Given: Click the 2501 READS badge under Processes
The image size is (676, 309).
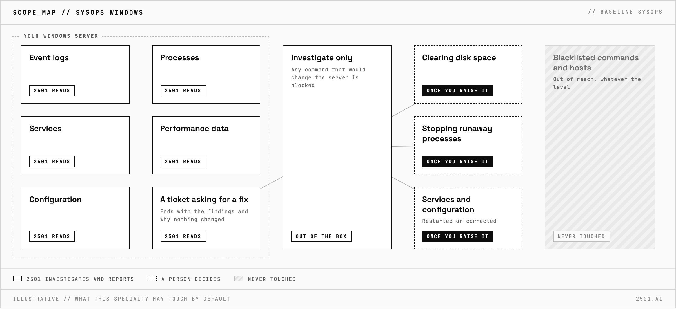Looking at the screenshot, I should coord(183,91).
